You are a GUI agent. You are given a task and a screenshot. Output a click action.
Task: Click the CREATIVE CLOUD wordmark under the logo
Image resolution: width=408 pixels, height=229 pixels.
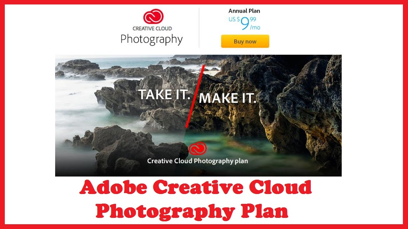[152, 29]
